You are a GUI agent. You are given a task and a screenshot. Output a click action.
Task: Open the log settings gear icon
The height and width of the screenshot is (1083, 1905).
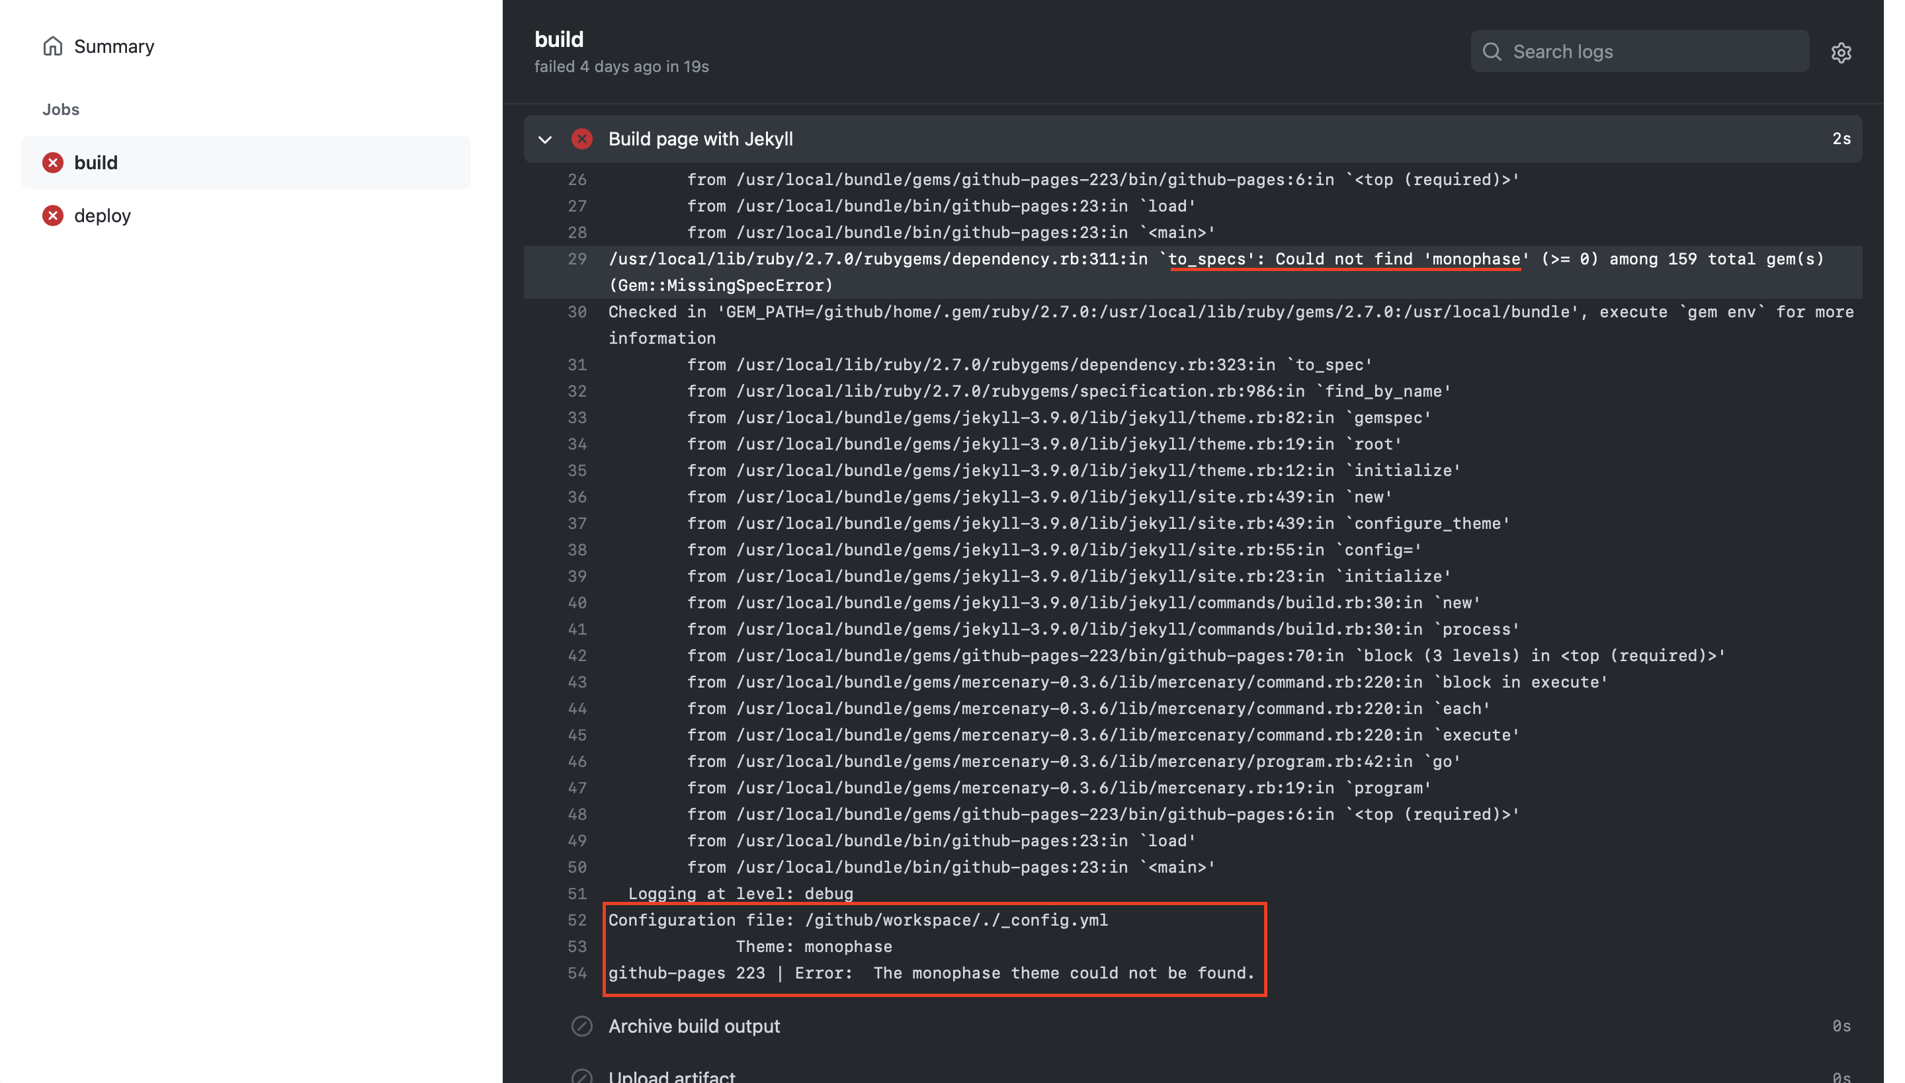point(1840,53)
